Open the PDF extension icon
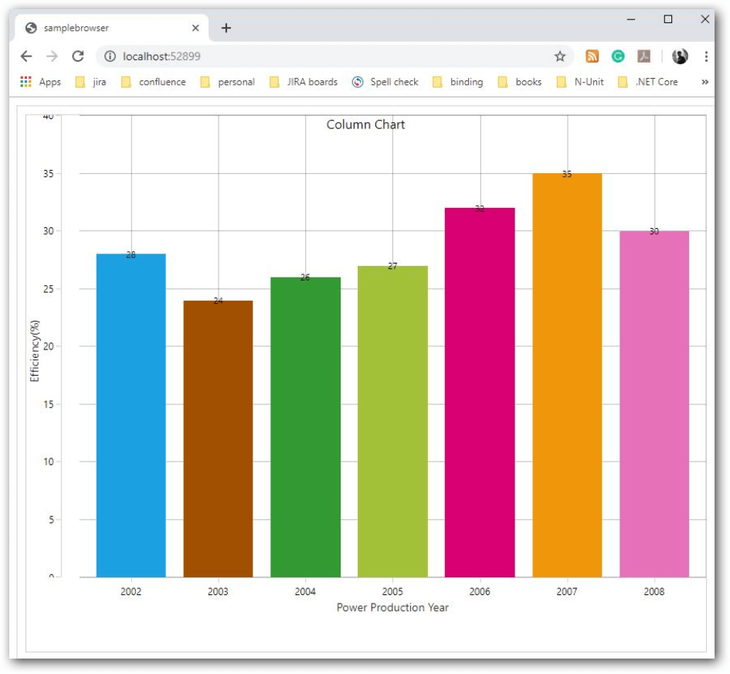730x674 pixels. pyautogui.click(x=643, y=56)
